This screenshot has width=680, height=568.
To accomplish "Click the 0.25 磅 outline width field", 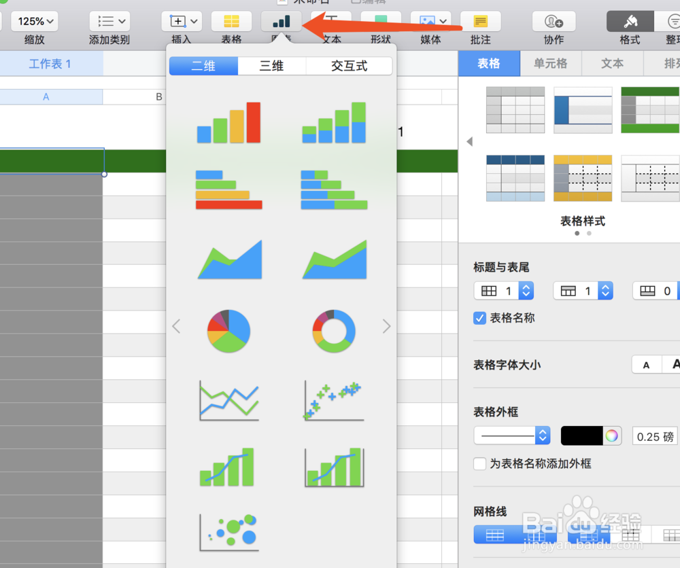I will (x=655, y=436).
